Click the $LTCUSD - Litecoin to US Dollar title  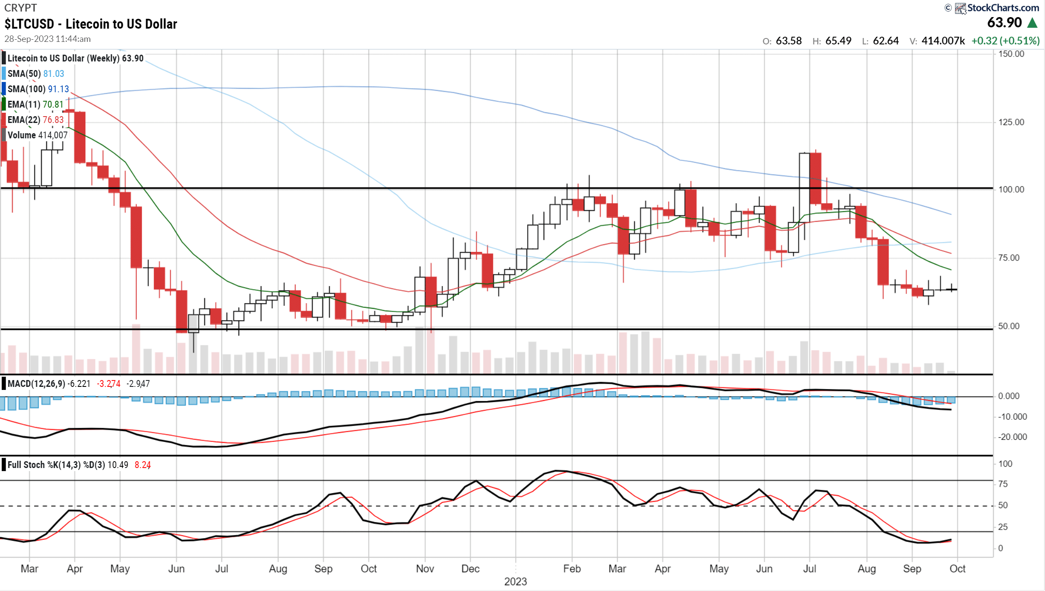pos(91,24)
